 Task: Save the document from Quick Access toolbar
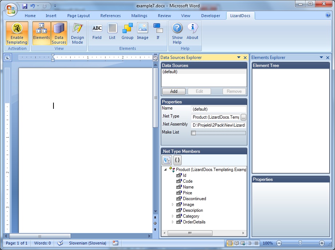click(25, 6)
